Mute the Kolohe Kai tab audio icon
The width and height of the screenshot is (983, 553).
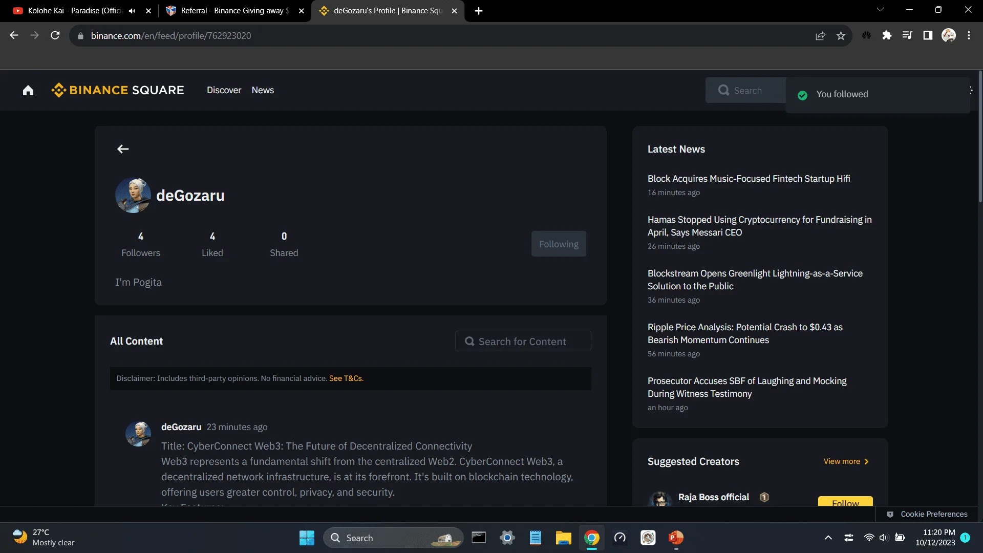132,11
